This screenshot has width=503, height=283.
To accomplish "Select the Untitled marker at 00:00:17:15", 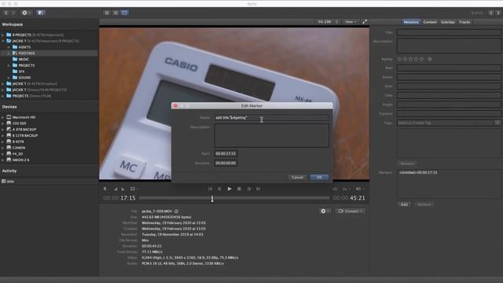I will click(x=418, y=173).
